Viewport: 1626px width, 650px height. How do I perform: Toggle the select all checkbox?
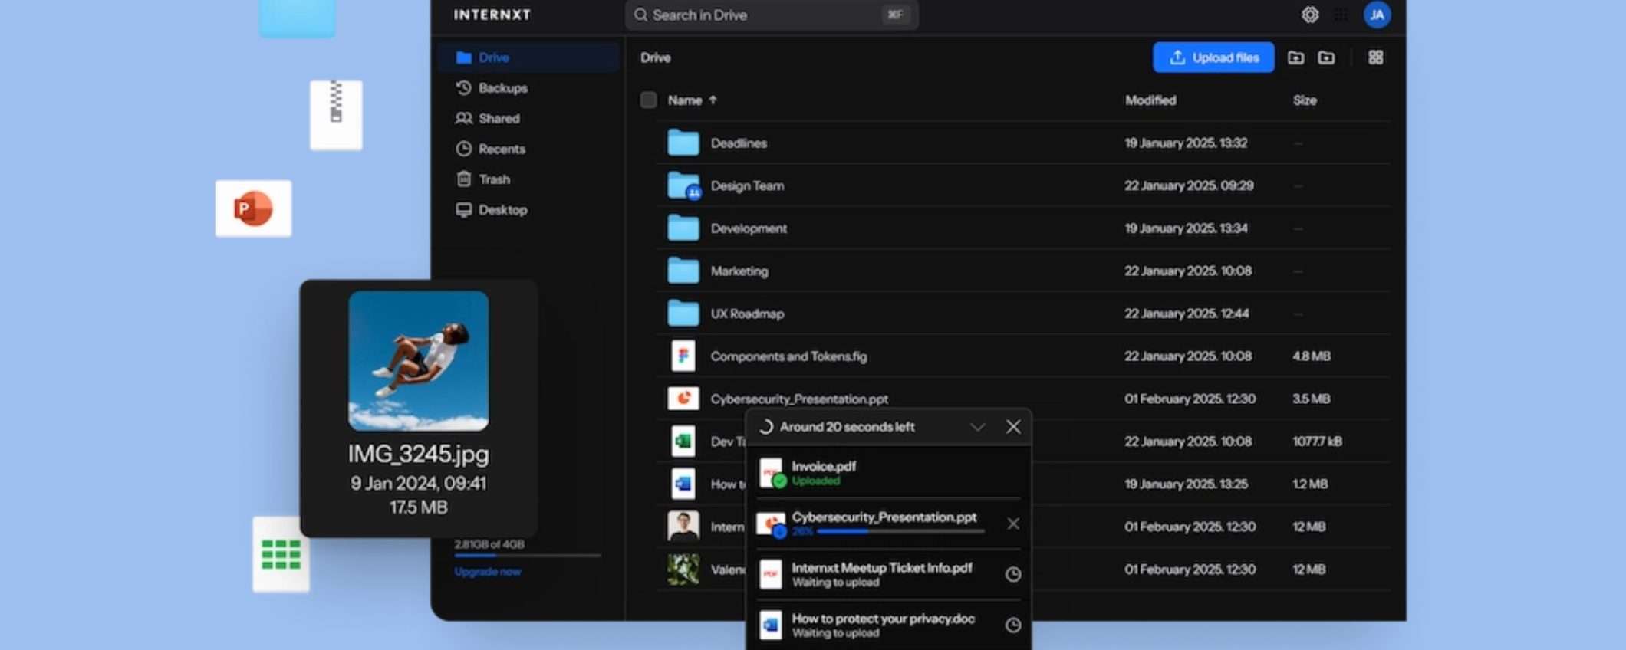648,100
